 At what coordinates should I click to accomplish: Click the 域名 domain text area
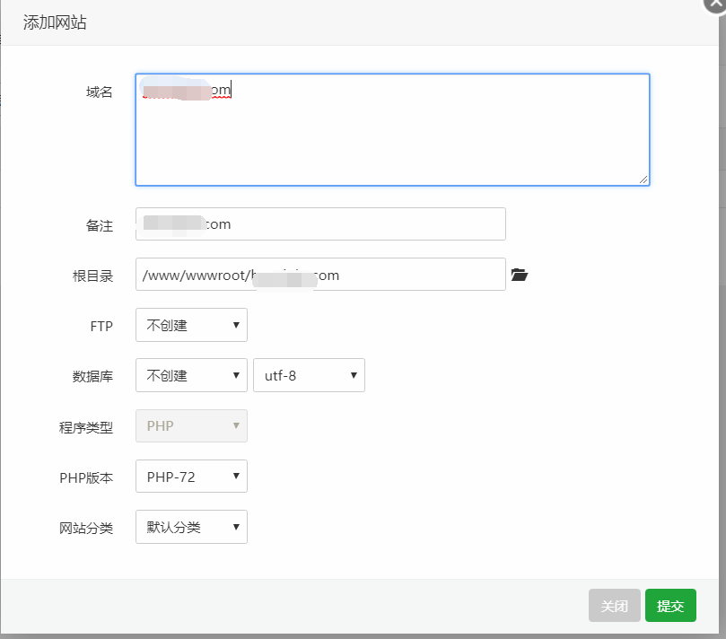[392, 130]
